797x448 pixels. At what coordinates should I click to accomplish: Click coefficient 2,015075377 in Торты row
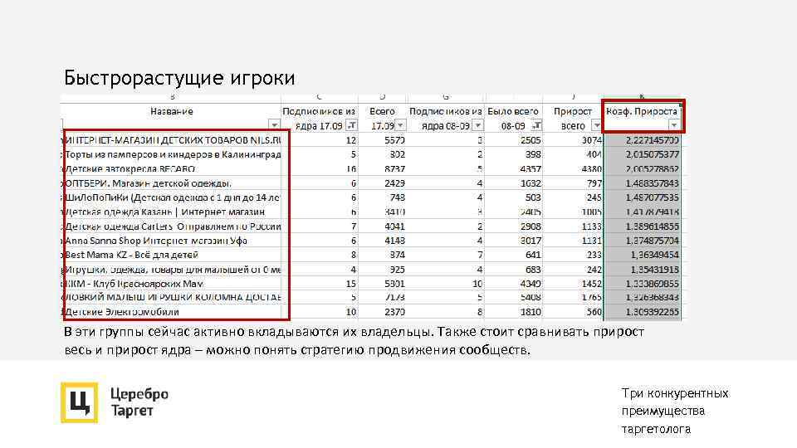point(653,154)
